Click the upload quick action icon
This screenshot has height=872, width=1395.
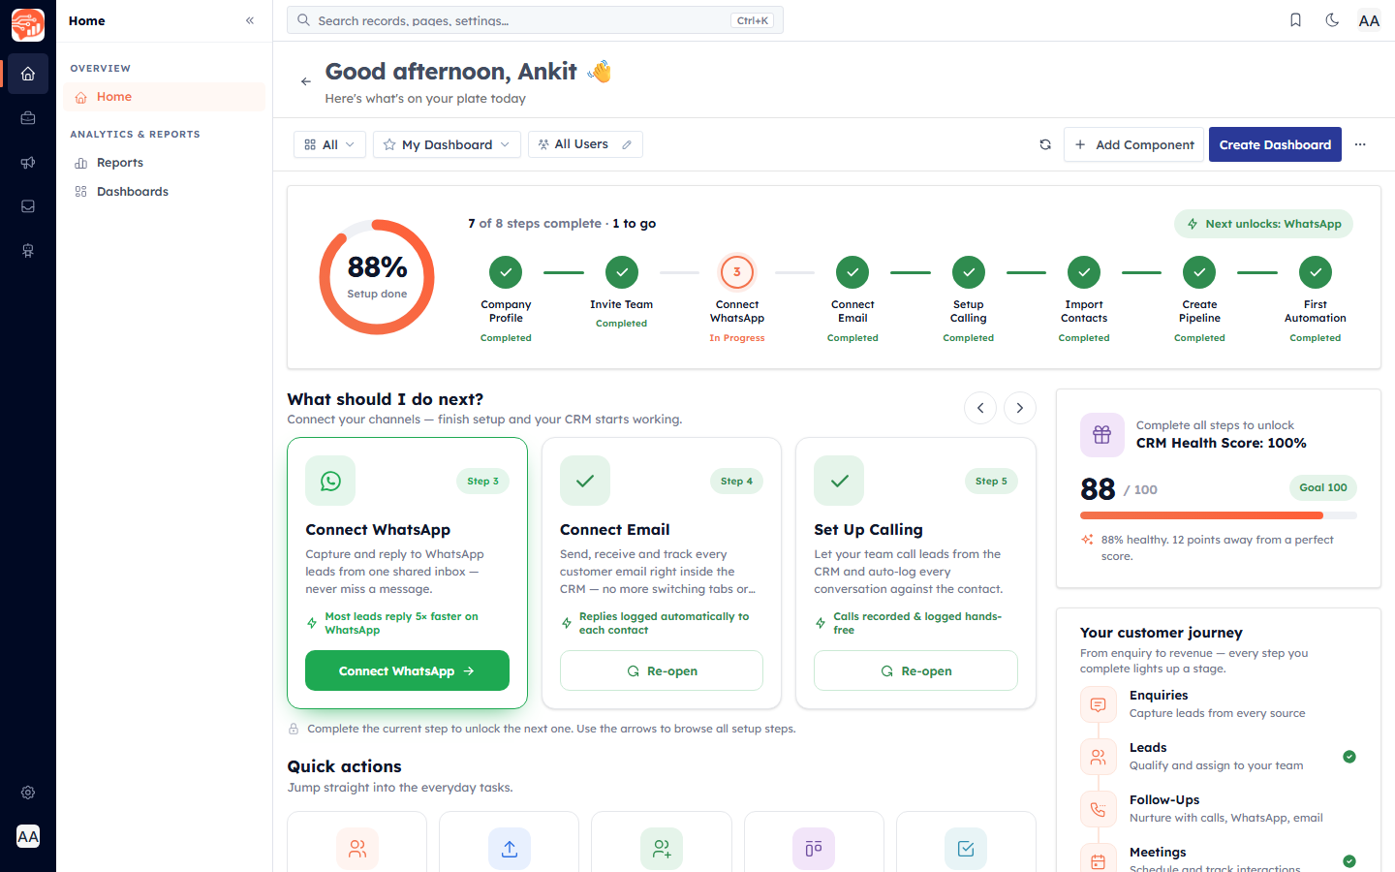tap(510, 849)
